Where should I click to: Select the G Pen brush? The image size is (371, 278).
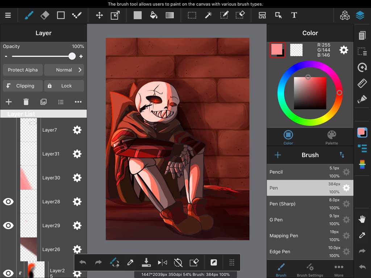pos(310,220)
